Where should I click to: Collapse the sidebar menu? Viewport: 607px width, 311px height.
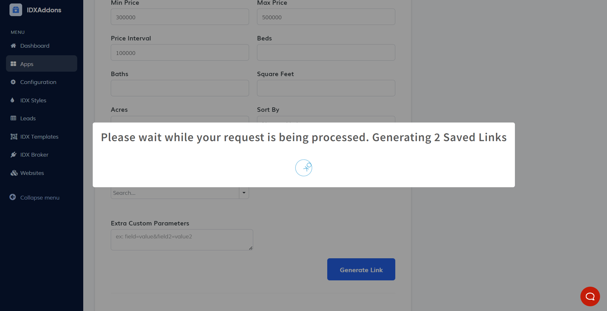click(x=35, y=197)
